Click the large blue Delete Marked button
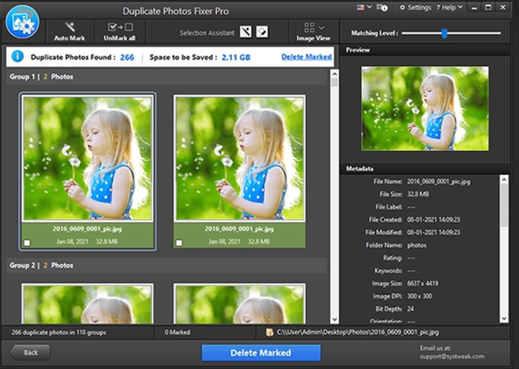 click(261, 353)
